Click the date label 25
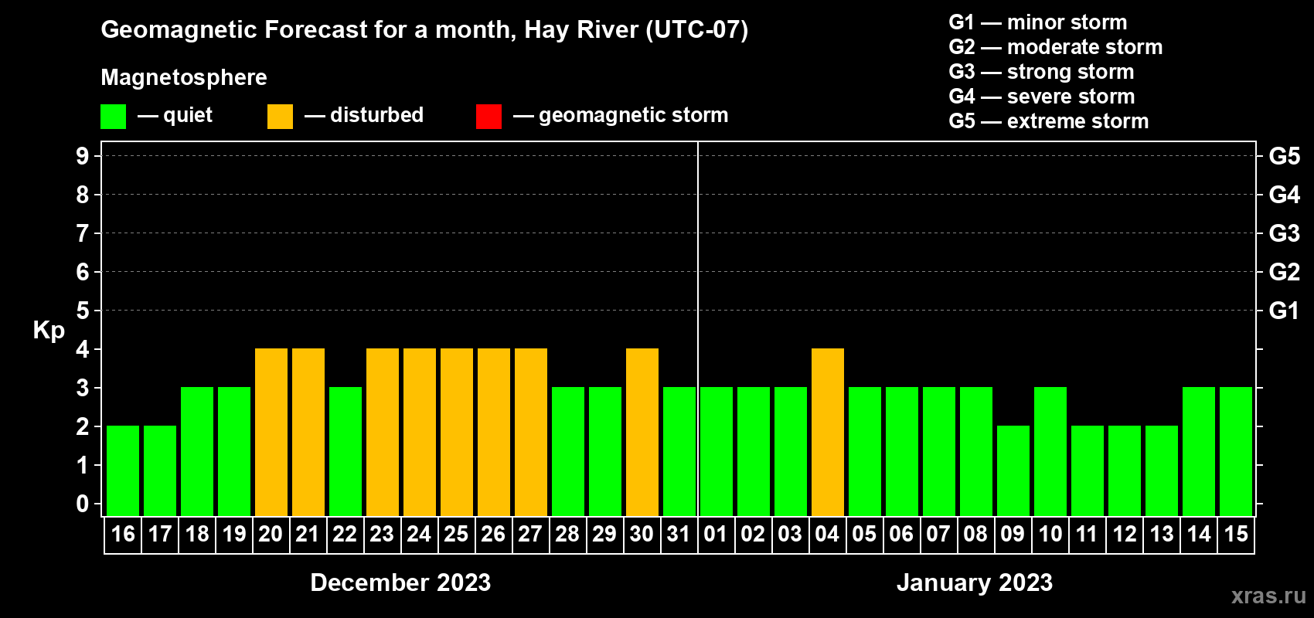The image size is (1314, 618). (x=456, y=534)
